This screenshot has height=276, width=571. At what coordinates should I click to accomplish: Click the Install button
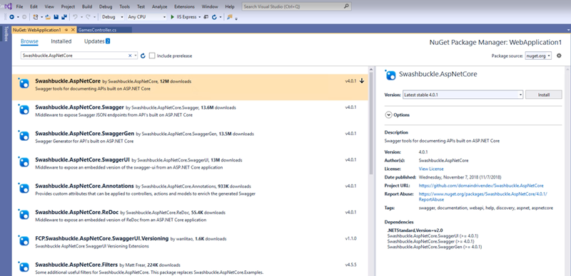(x=544, y=95)
